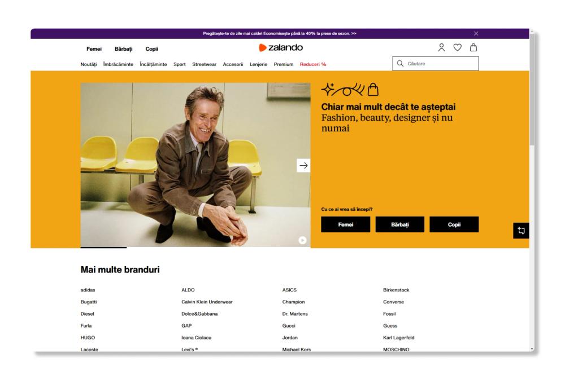Select the Copii top tab

tap(151, 49)
